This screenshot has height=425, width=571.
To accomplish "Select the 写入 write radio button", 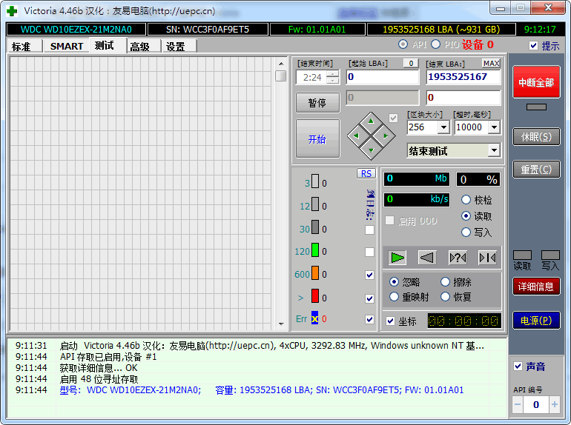I will (x=466, y=232).
